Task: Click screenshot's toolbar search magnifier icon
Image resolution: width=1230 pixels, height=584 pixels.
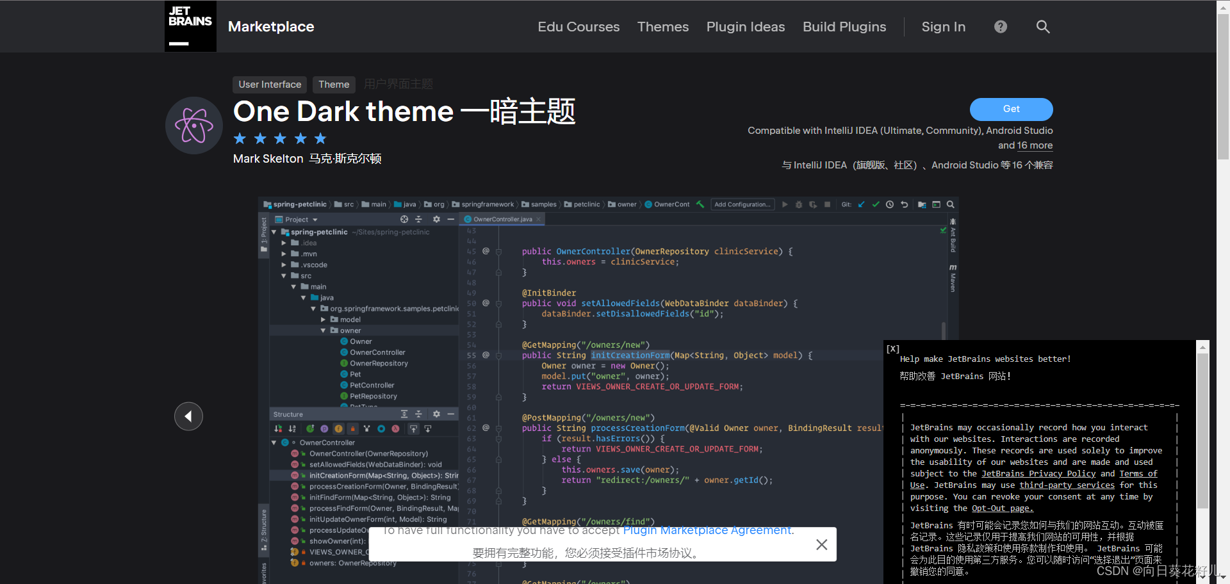Action: click(951, 205)
